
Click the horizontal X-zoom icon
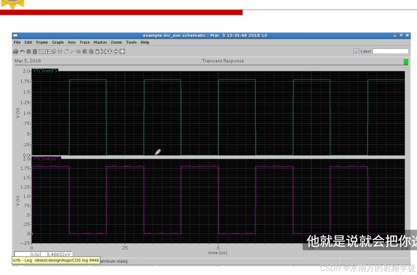(110, 52)
